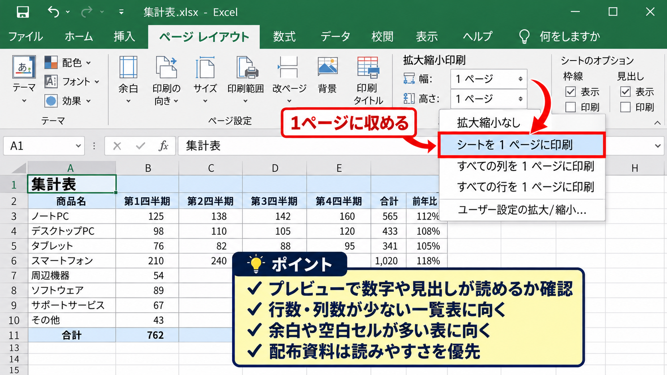Choose すべての行を 1 ページに印刷
Viewport: 667px width, 375px height.
[522, 187]
